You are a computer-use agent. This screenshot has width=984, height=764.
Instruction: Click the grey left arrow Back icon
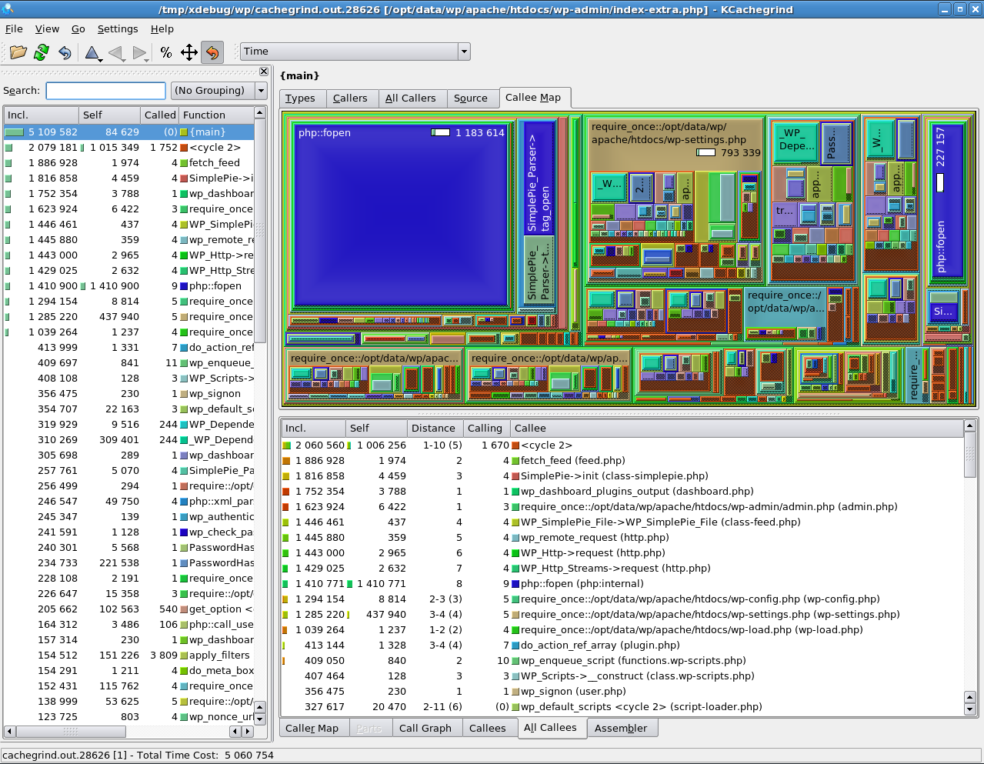(x=115, y=52)
